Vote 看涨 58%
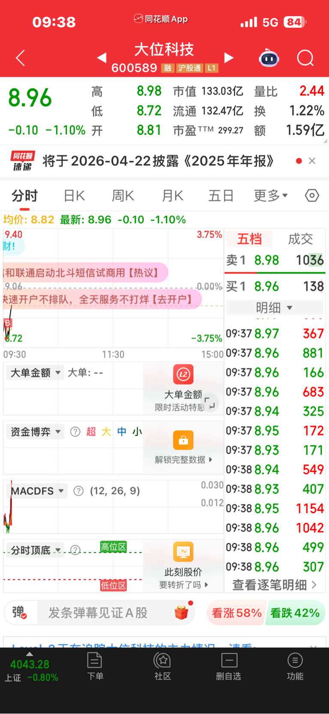The image size is (329, 714). [x=236, y=613]
